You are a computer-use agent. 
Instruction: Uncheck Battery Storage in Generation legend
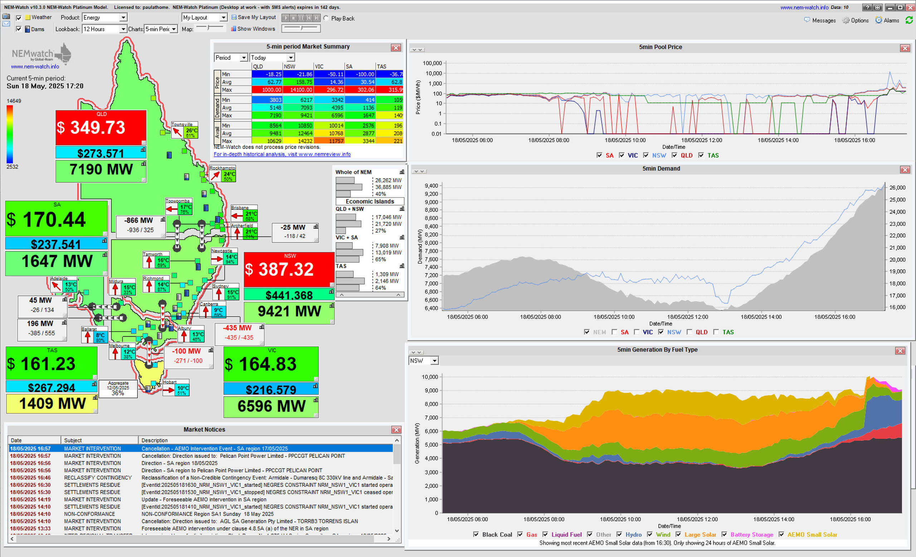724,534
